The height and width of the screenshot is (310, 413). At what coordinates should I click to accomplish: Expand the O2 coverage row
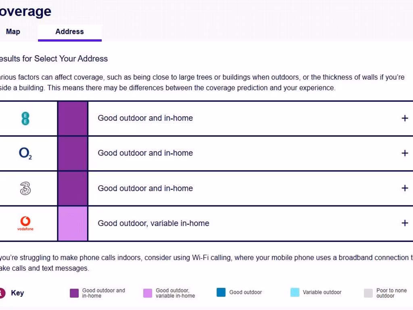(x=405, y=153)
